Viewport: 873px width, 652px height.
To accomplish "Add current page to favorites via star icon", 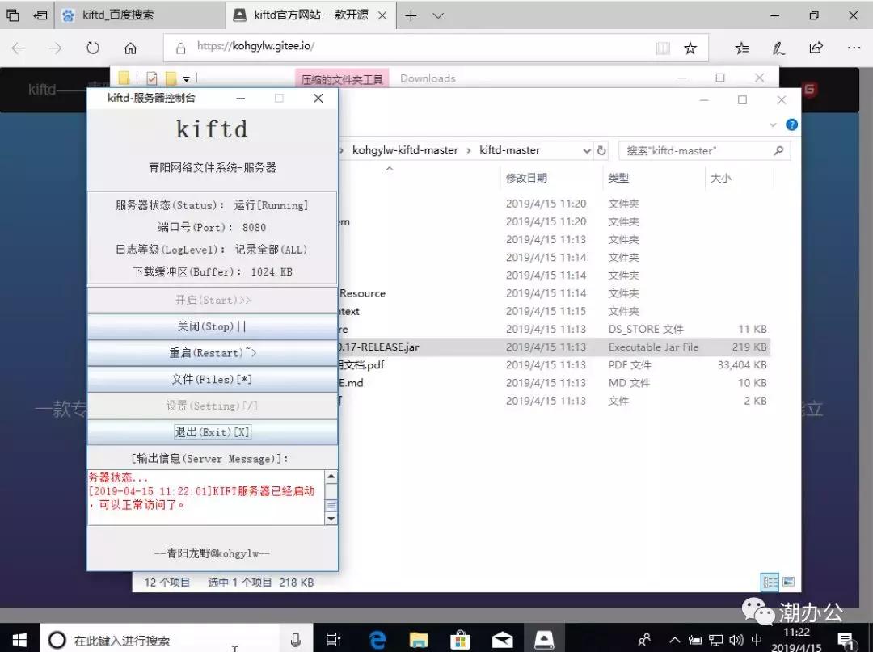I will 690,48.
